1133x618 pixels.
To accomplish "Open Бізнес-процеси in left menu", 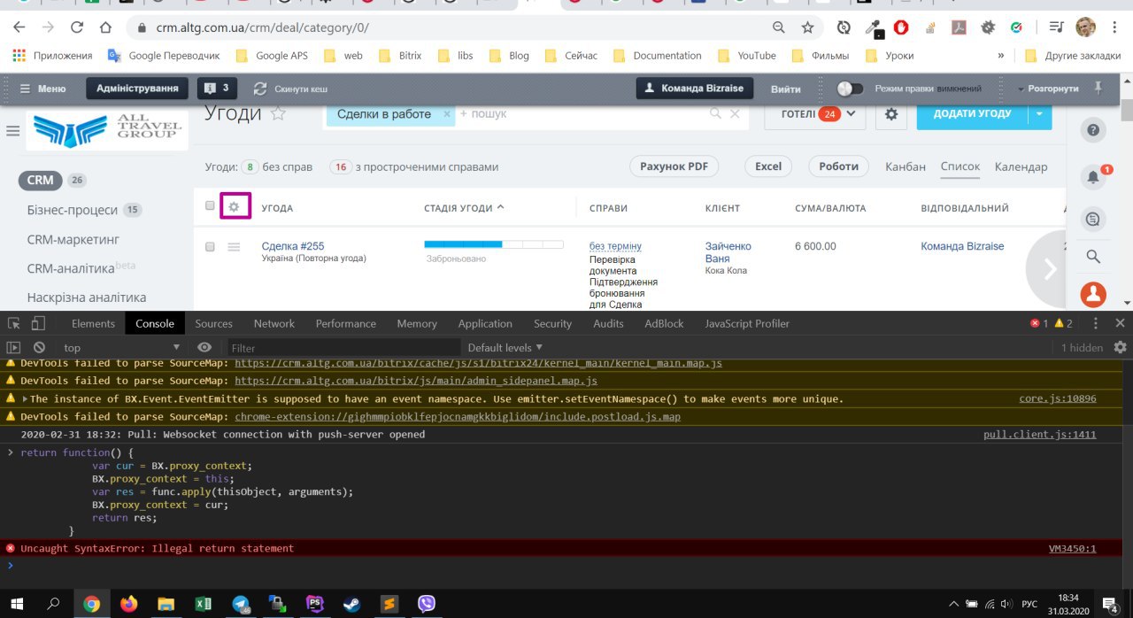I will 73,210.
